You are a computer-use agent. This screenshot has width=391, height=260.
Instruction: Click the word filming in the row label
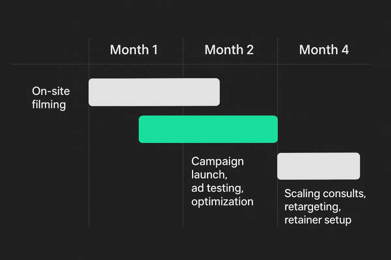[x=49, y=105]
